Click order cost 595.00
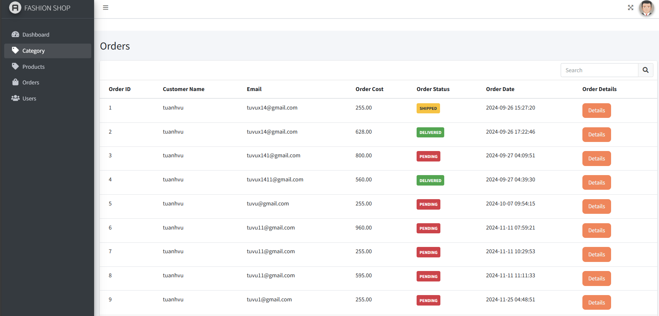The image size is (659, 316). point(364,276)
